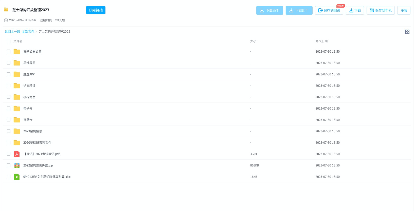
Task: Click the folder icon of 答题卡
Action: [x=17, y=120]
